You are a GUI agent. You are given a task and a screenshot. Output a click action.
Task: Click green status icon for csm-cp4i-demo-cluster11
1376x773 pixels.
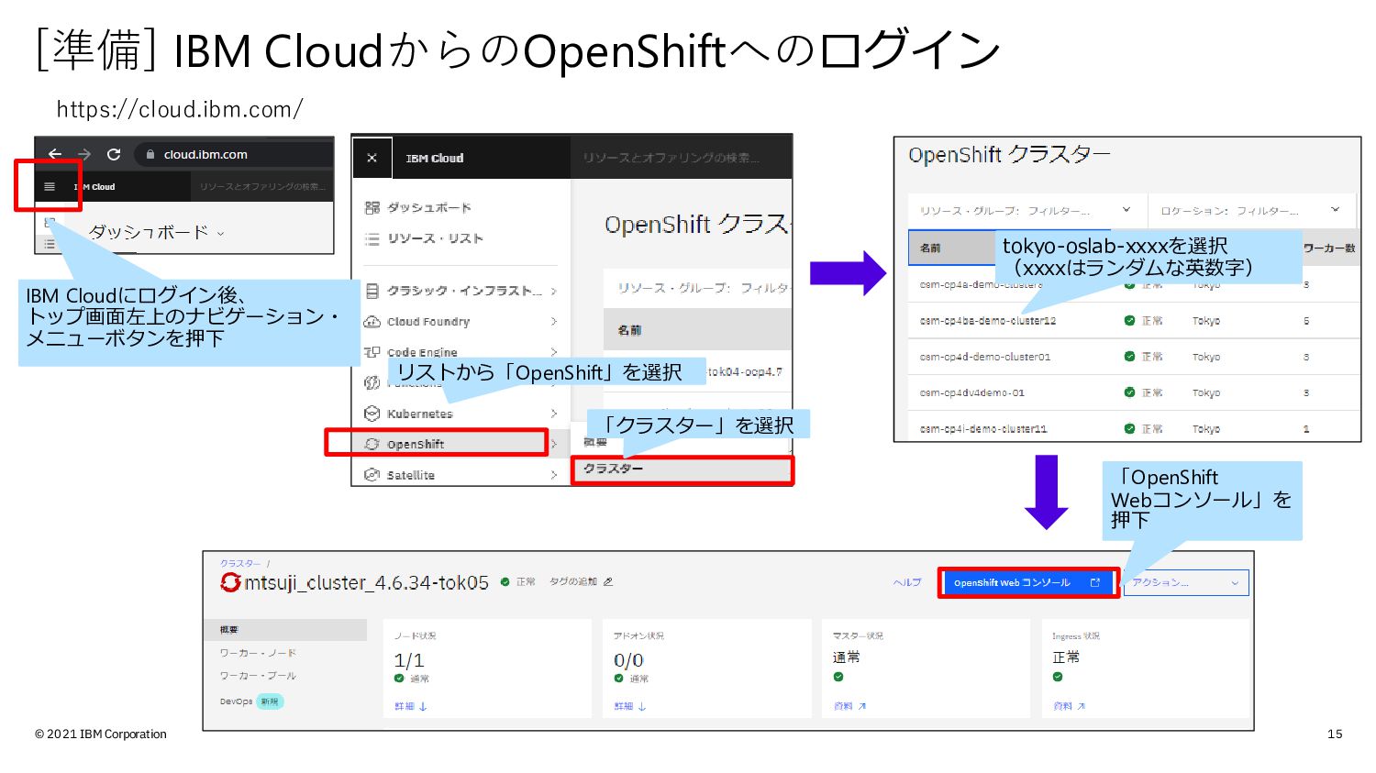point(1129,428)
